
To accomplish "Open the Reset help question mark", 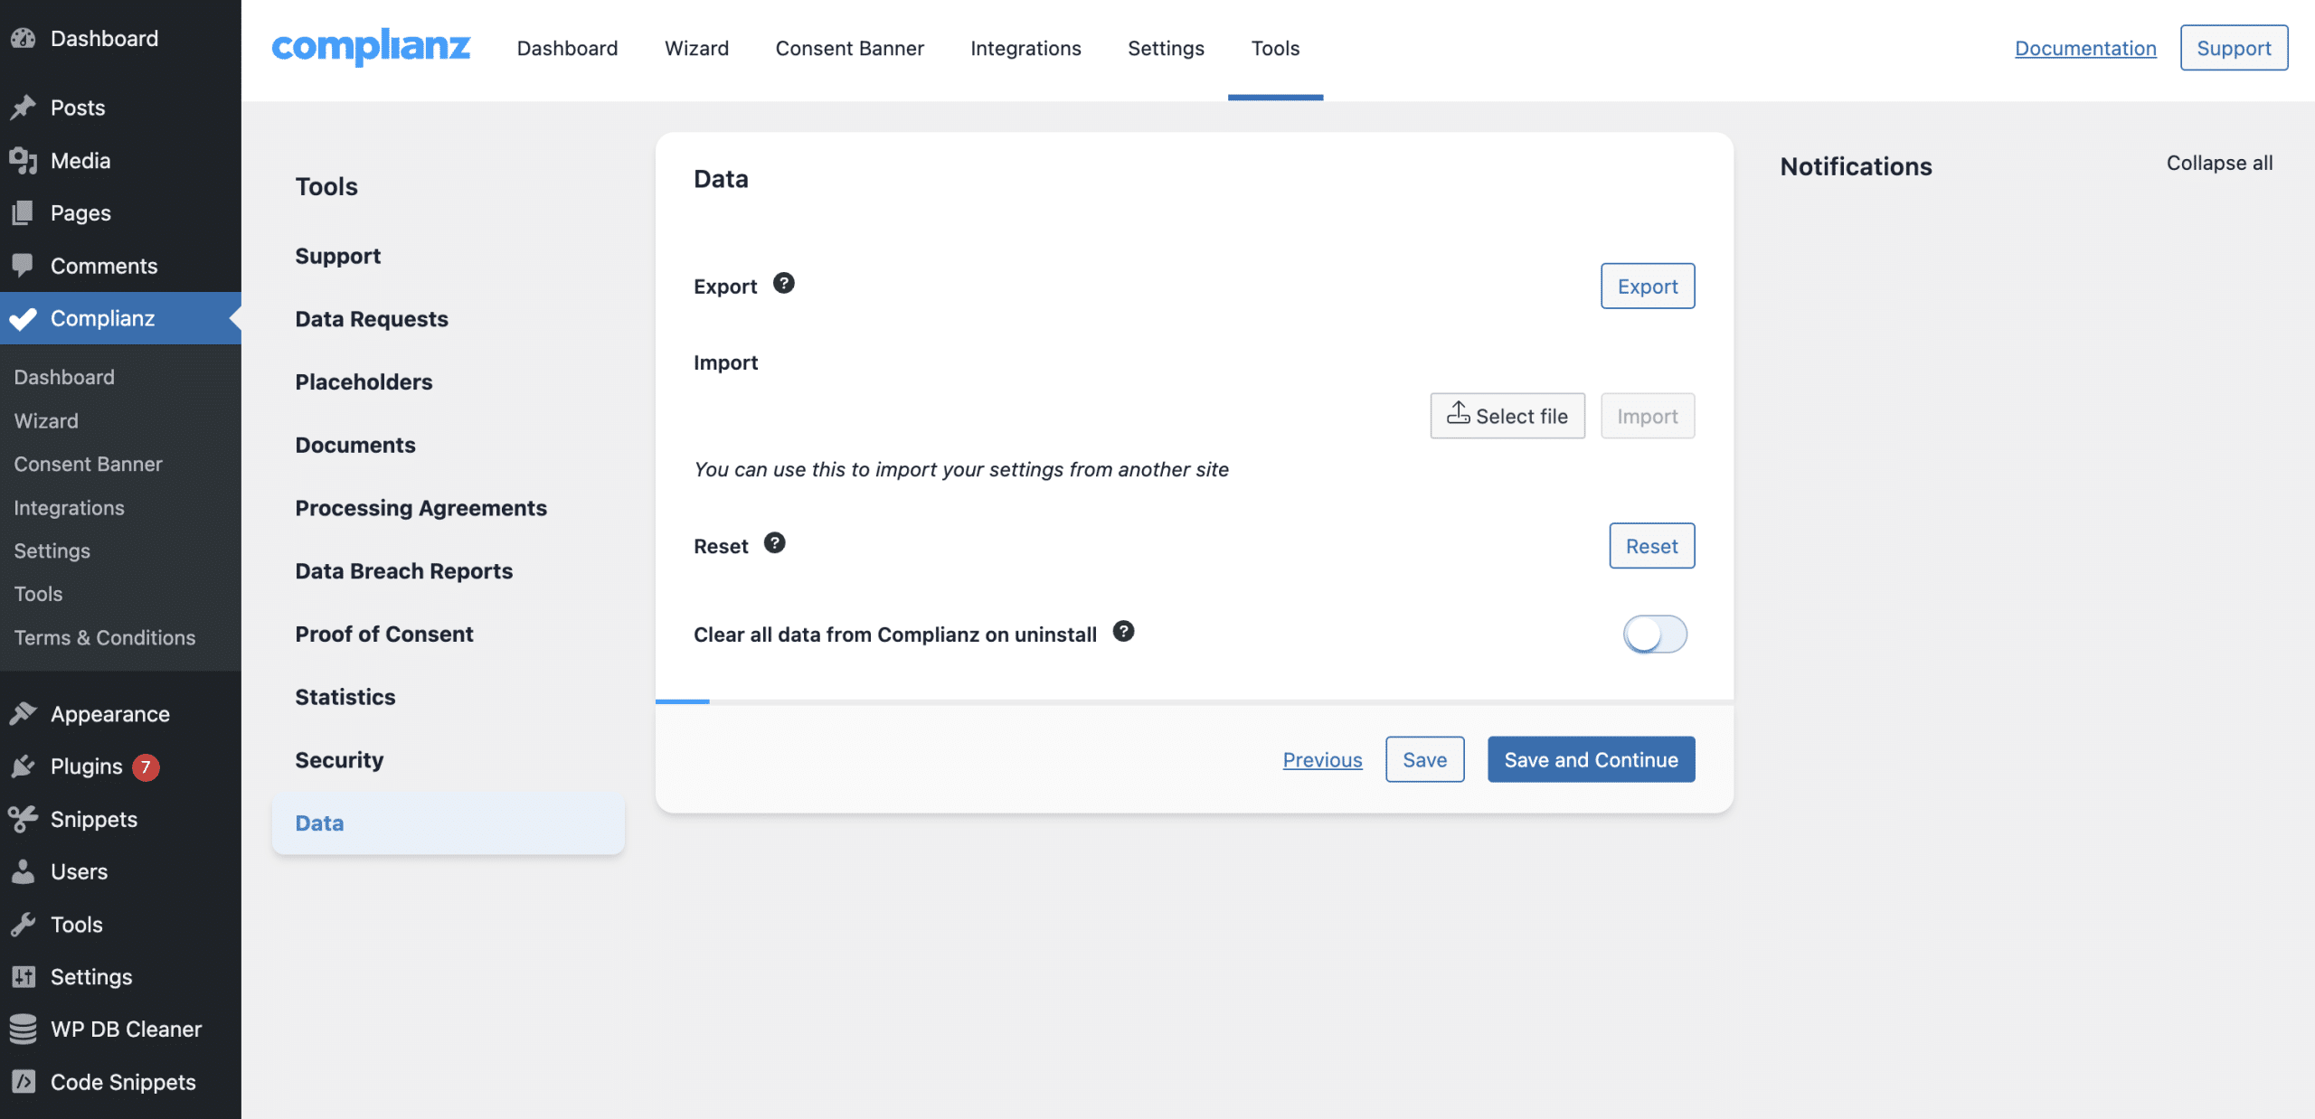I will 775,542.
